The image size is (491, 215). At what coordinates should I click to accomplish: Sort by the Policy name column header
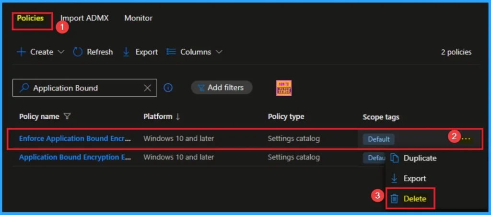pyautogui.click(x=39, y=116)
